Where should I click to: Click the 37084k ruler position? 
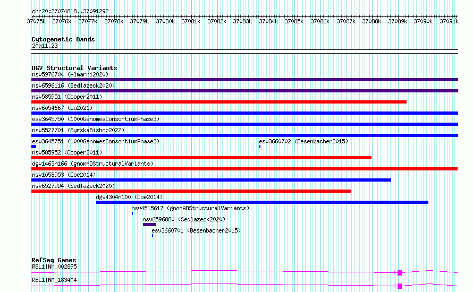(268, 21)
